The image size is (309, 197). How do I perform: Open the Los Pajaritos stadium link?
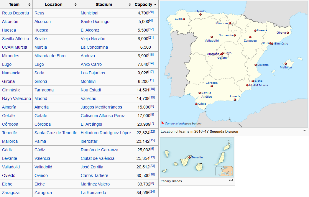[93, 73]
